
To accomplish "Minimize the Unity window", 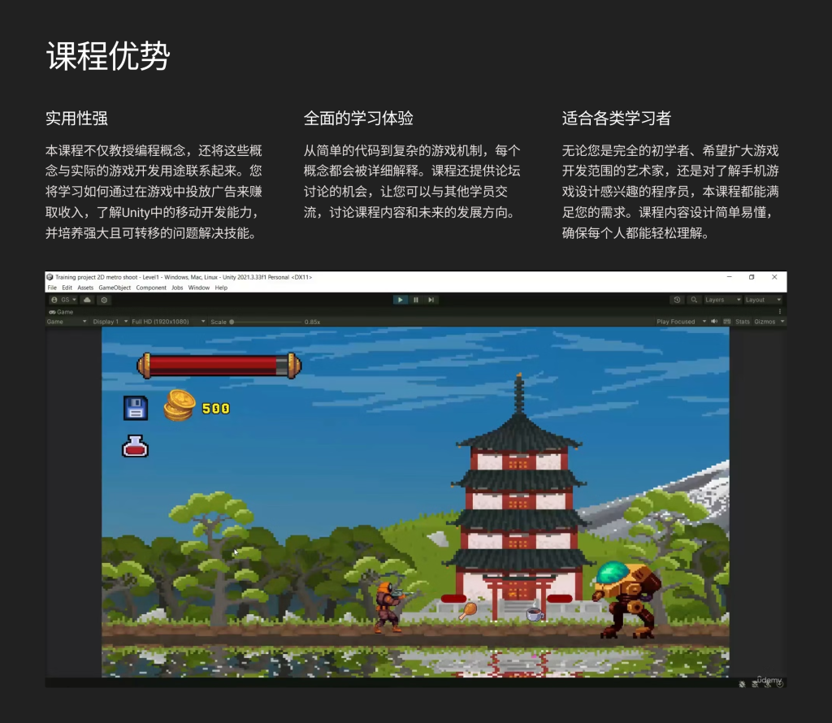I will point(729,277).
